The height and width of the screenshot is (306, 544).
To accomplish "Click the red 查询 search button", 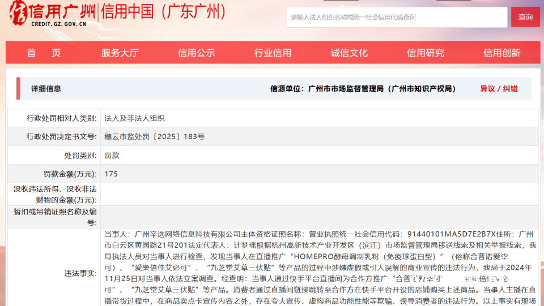I will [x=525, y=18].
